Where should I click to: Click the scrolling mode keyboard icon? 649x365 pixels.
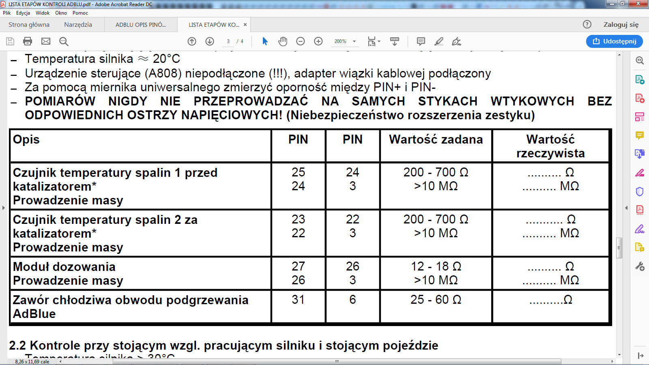click(x=394, y=41)
